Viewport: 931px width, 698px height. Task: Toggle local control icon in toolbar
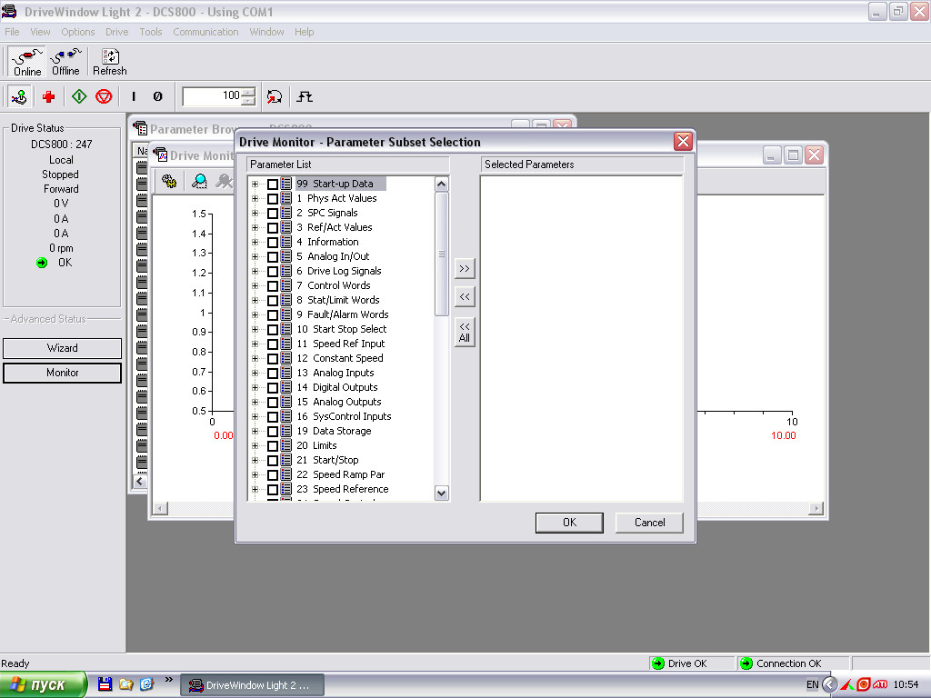[x=20, y=96]
